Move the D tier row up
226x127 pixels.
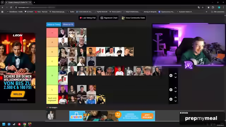[176, 74]
